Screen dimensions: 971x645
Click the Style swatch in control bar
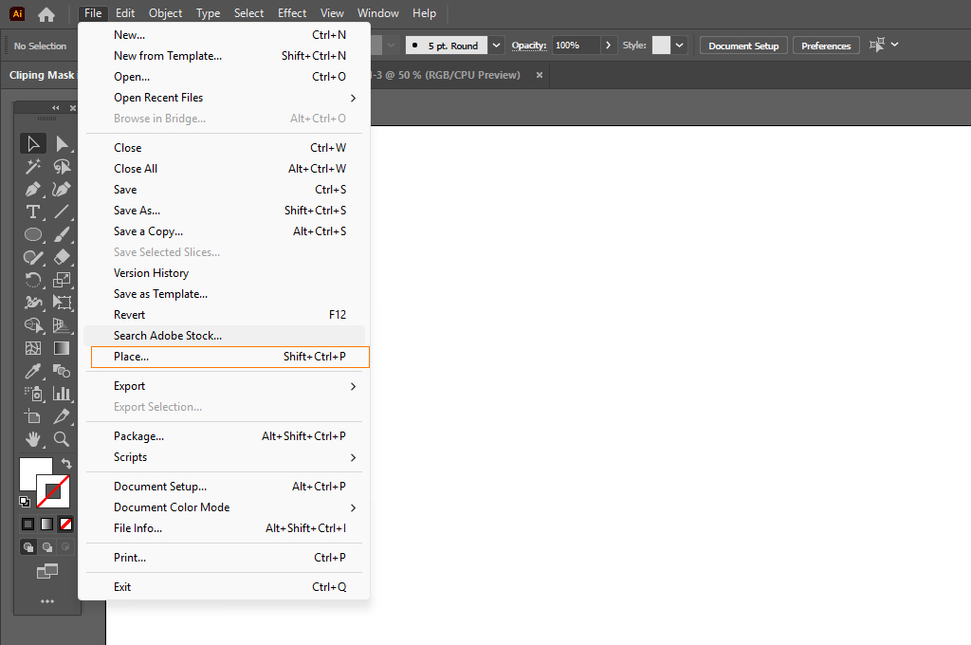(661, 46)
